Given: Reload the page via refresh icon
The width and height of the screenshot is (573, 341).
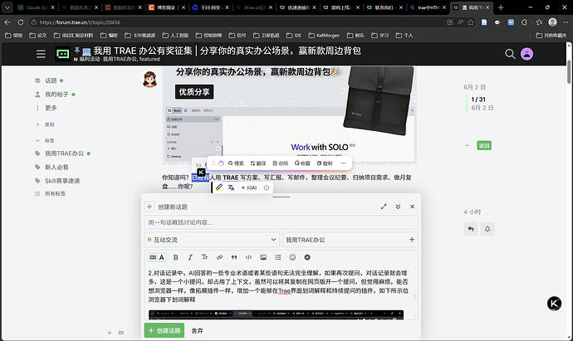Looking at the screenshot, I should (21, 22).
